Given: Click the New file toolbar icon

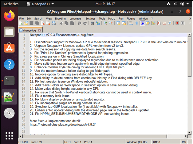Looking at the screenshot, I should 21,23.
